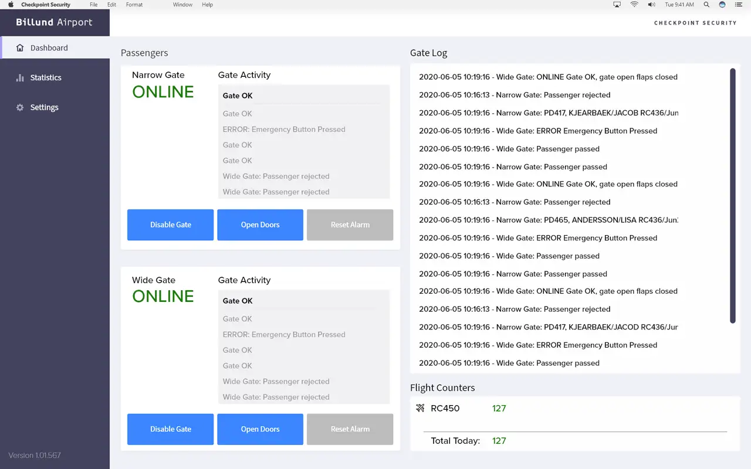Open the AirPlay display icon
The width and height of the screenshot is (751, 469).
[x=617, y=5]
